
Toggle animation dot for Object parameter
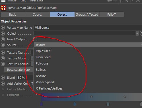pos(3,34)
